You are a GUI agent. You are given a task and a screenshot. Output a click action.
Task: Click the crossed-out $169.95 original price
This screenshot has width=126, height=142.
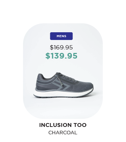click(61, 47)
